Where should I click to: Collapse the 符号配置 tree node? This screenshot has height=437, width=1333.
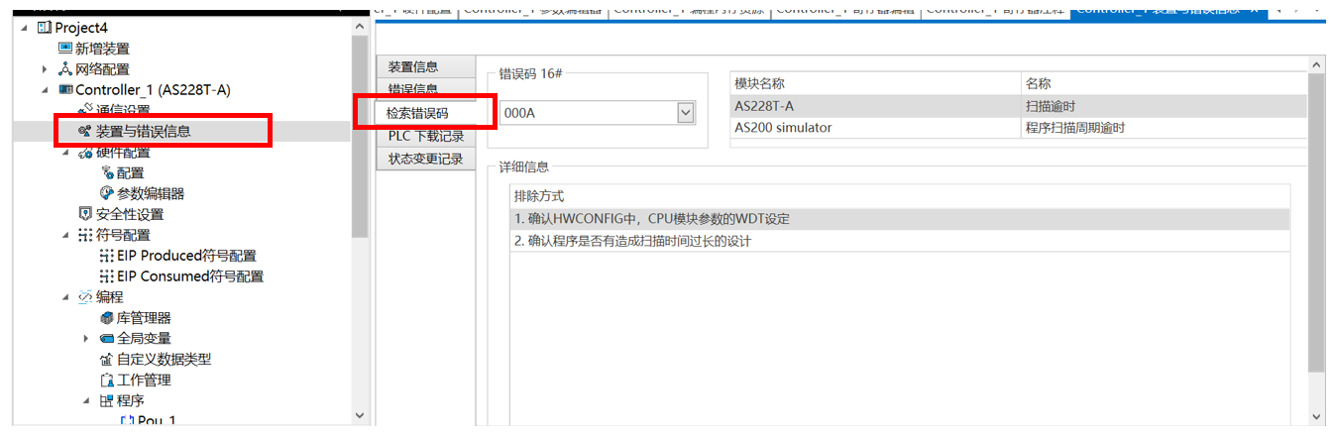point(65,235)
